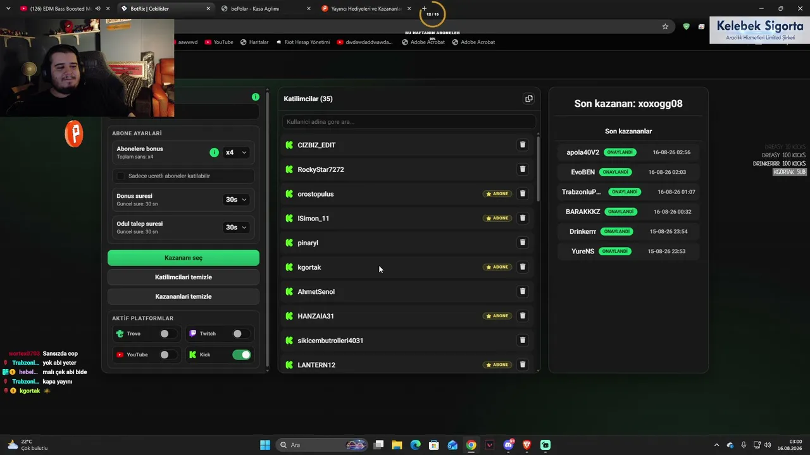810x455 pixels.
Task: Click Kazananı seç button
Action: 184,258
